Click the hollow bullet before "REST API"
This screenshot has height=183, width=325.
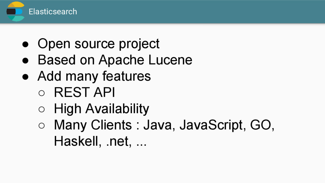[42, 93]
